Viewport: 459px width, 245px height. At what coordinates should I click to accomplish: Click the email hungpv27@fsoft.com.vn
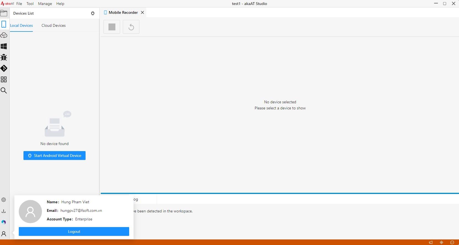[x=81, y=210]
